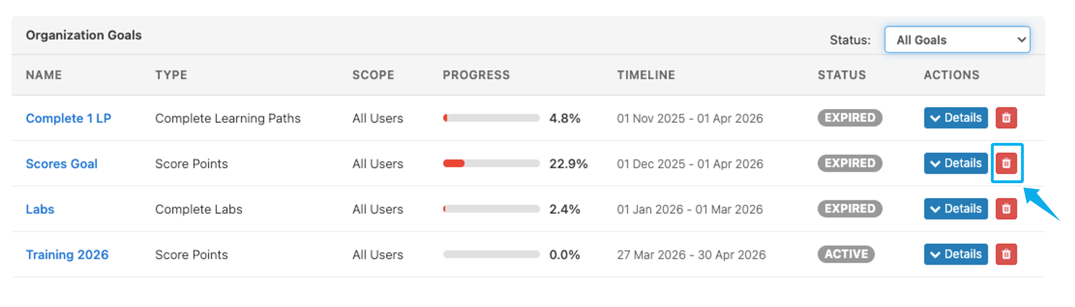Open the Scores Goal link
Viewport: 1075px width, 307px height.
tap(61, 164)
